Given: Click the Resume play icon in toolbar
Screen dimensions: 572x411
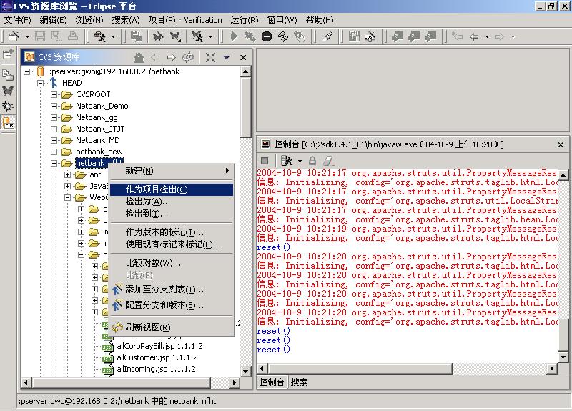Looking at the screenshot, I should pyautogui.click(x=234, y=36).
